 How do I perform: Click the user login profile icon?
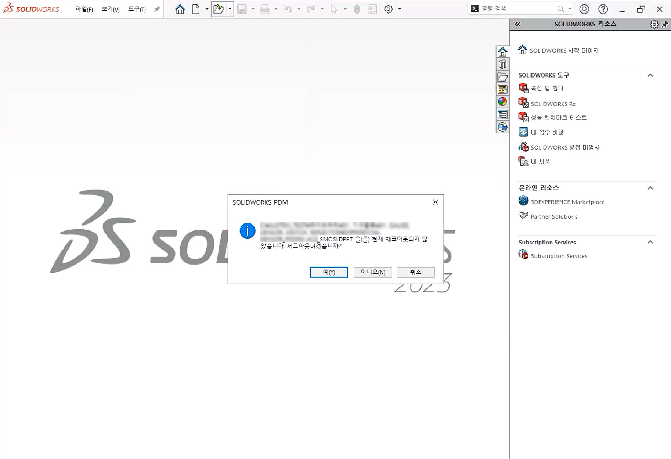(x=584, y=9)
